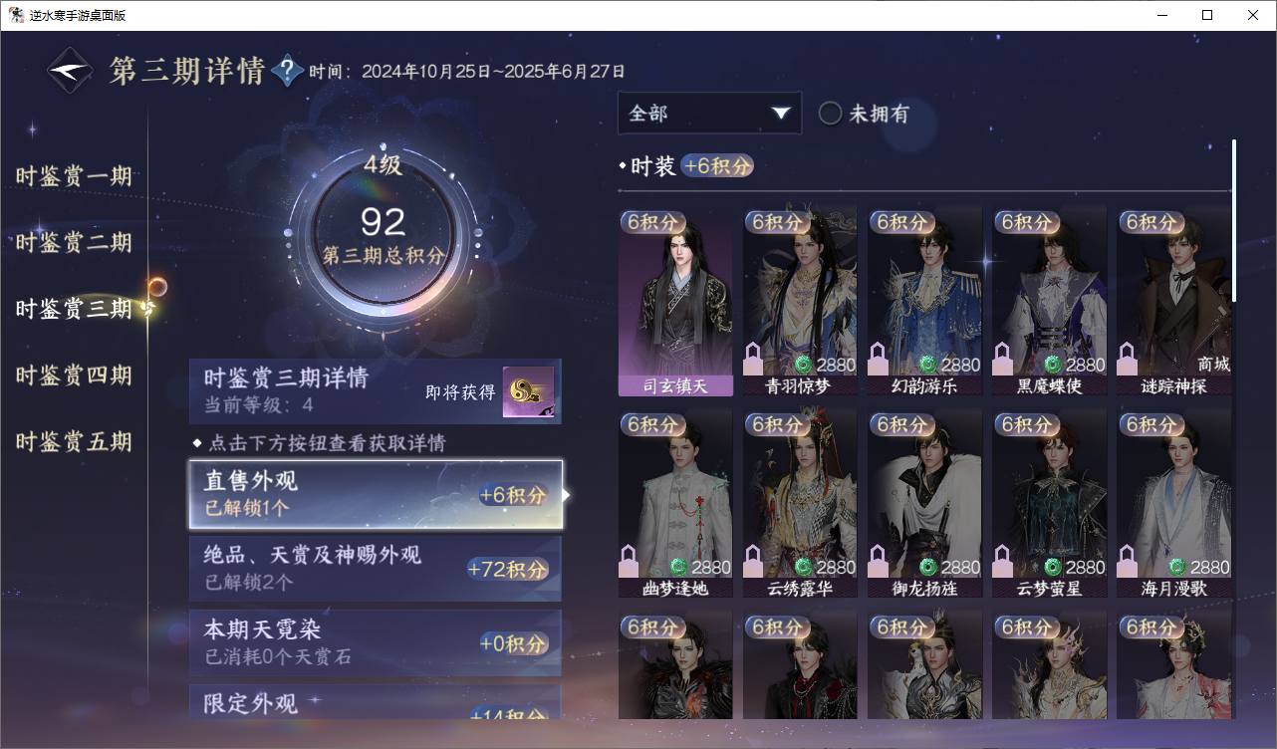The image size is (1277, 749).
Task: Click the 时鉴赏三期详情 panel button
Action: point(376,390)
